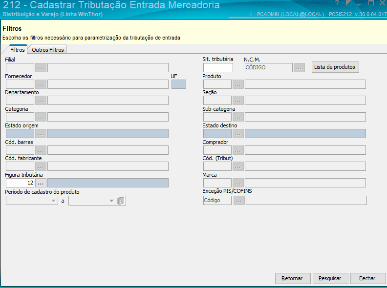Expand the end date dropdown of cadastro period
This screenshot has height=288, width=387.
tap(111, 201)
